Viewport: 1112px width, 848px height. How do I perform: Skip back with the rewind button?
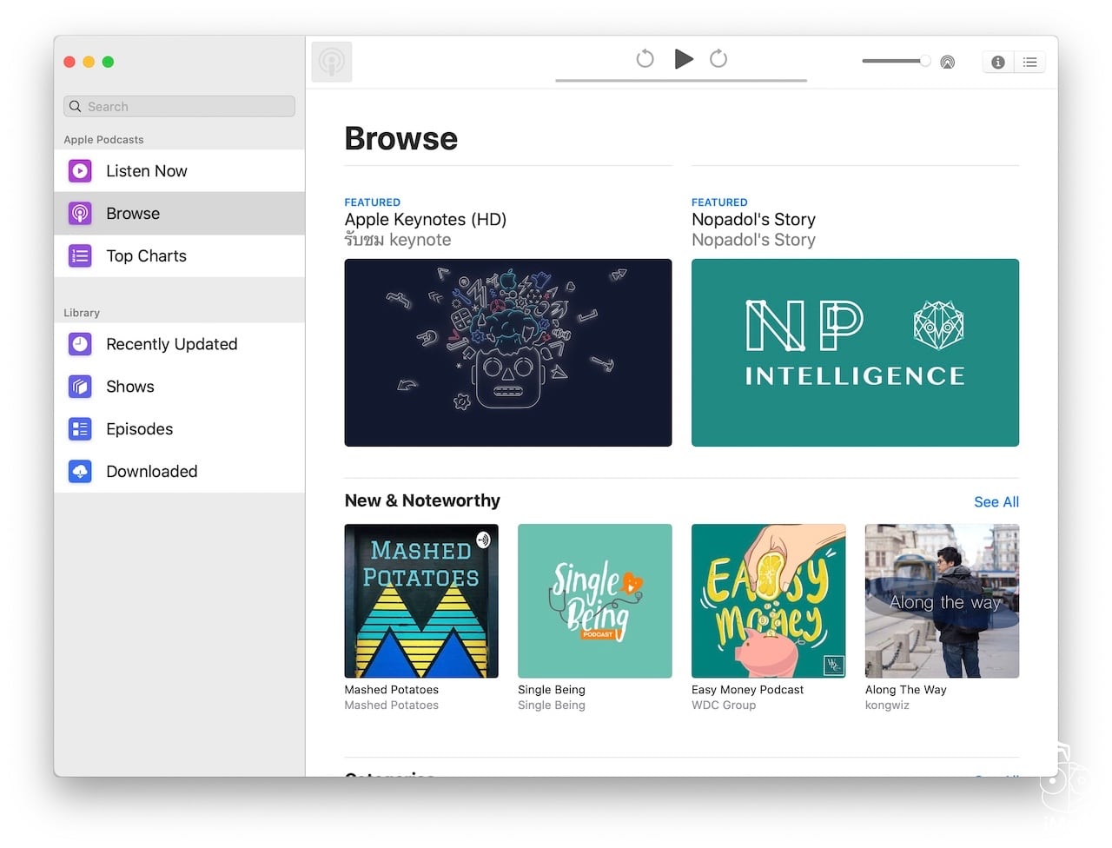pyautogui.click(x=645, y=59)
